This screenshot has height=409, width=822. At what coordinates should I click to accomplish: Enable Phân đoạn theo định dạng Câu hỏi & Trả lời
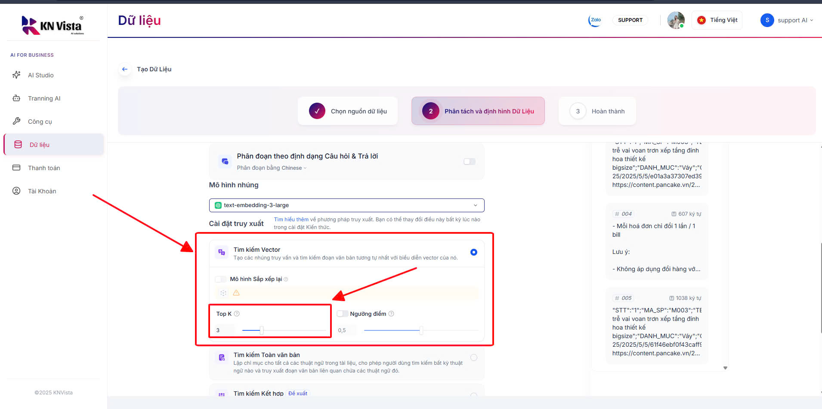469,161
